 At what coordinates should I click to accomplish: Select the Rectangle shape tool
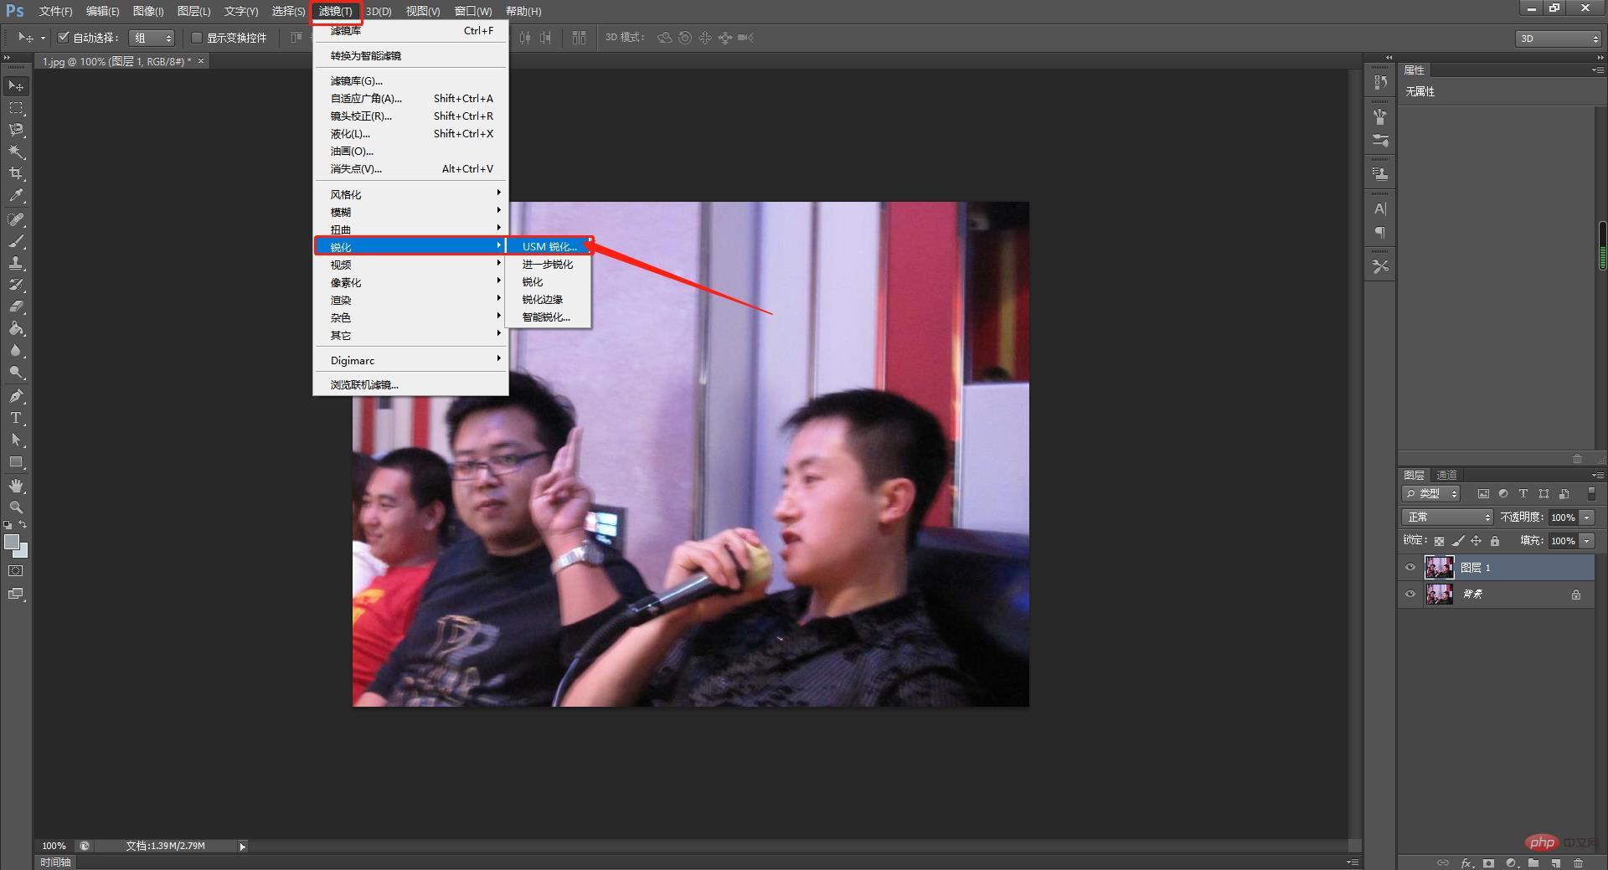pos(16,461)
